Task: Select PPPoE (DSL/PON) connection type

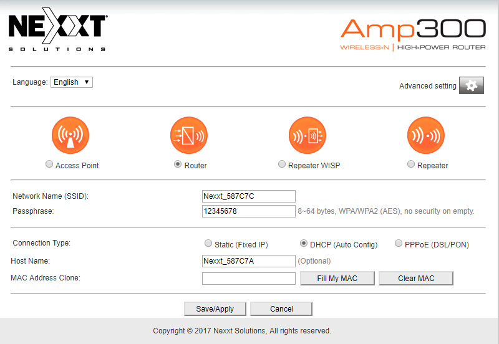Action: 399,244
